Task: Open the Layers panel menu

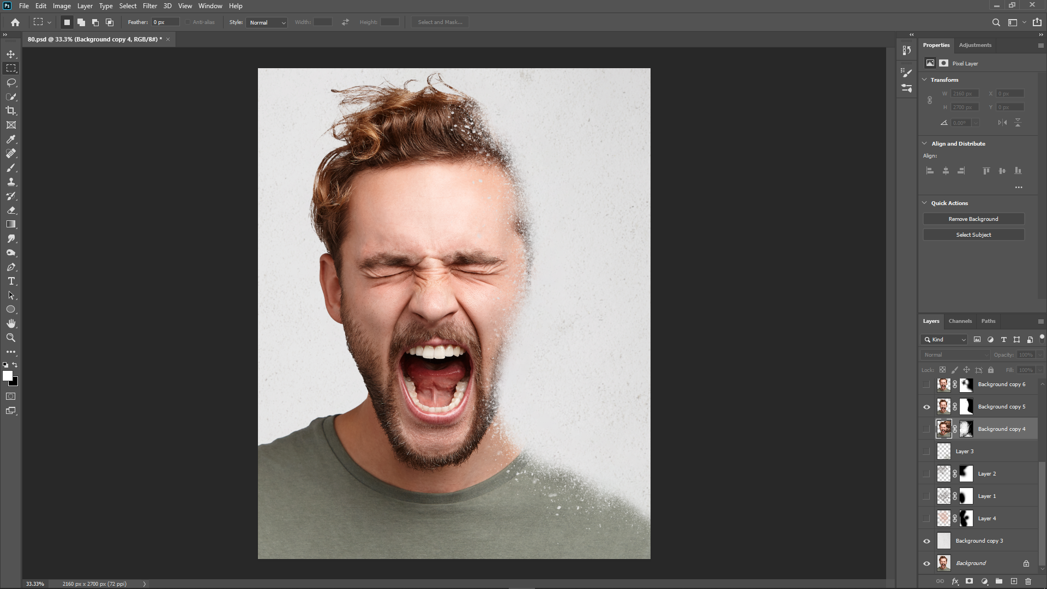Action: pyautogui.click(x=1040, y=322)
